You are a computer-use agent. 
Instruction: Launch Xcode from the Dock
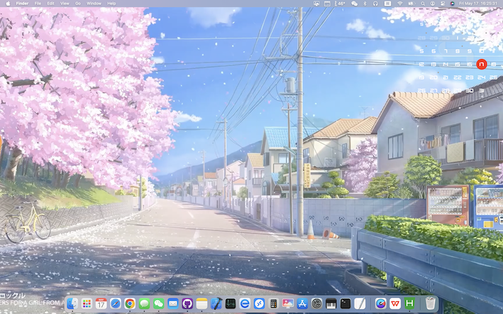pyautogui.click(x=216, y=303)
